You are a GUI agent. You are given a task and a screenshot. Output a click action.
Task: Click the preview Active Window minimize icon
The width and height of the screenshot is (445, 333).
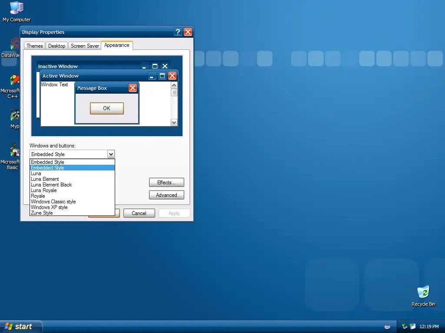152,75
